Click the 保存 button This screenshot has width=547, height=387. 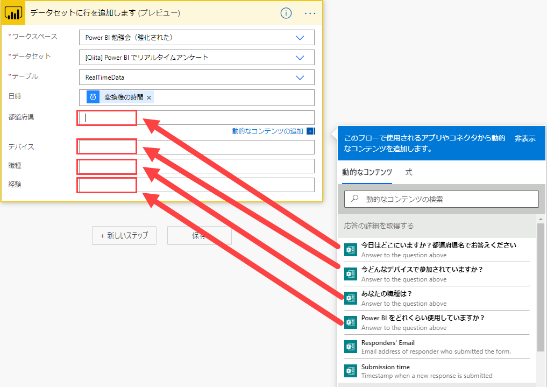200,236
